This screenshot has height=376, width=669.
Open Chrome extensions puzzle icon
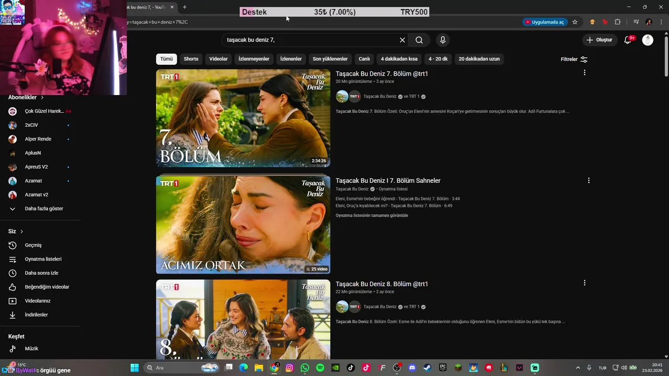coord(617,22)
